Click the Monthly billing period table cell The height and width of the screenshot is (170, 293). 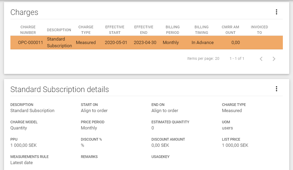[171, 43]
